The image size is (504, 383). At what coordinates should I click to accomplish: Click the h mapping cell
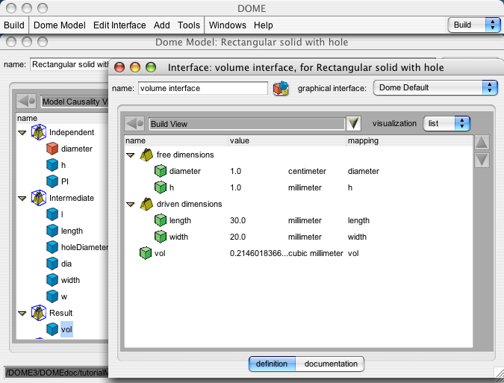(x=350, y=187)
